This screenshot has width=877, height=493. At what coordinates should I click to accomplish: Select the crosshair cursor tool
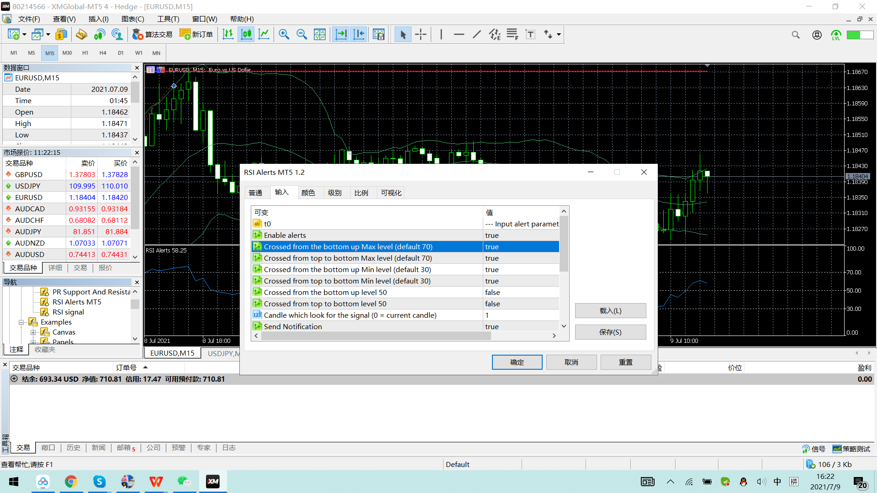point(421,35)
